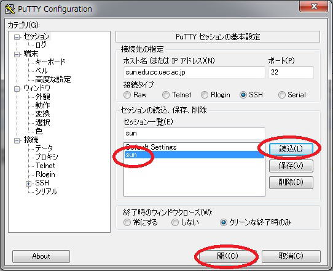This screenshot has height=271, width=333.
Task: Focus the session name field
Action: [x=194, y=134]
